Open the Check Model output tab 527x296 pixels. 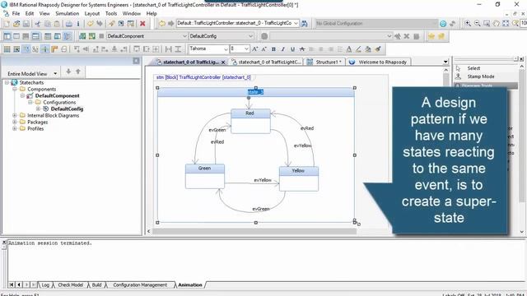click(71, 284)
